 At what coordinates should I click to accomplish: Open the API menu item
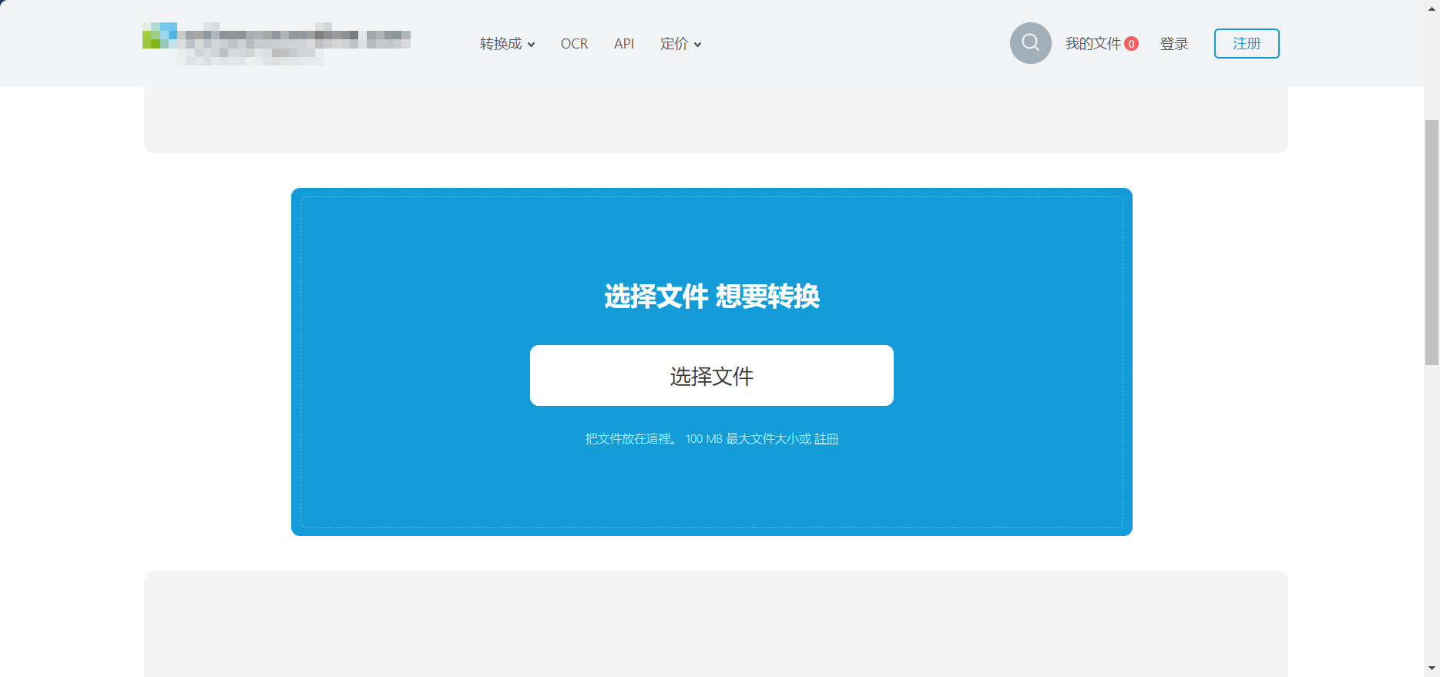pyautogui.click(x=624, y=44)
